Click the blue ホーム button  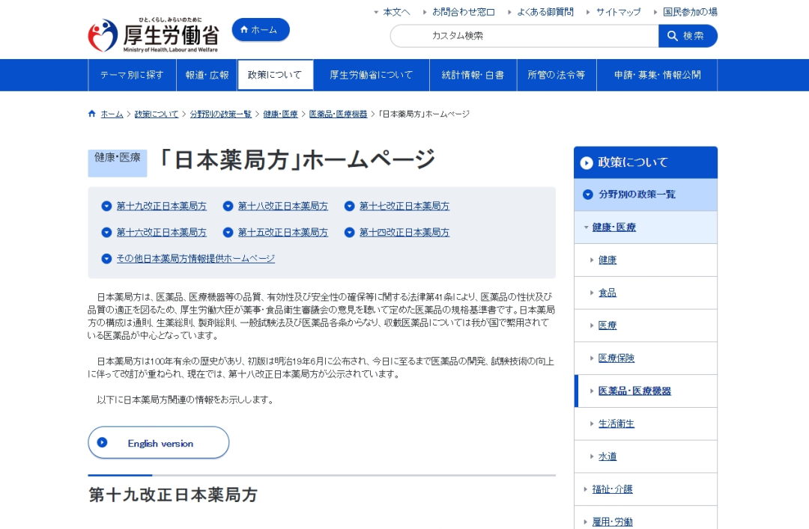click(x=260, y=30)
